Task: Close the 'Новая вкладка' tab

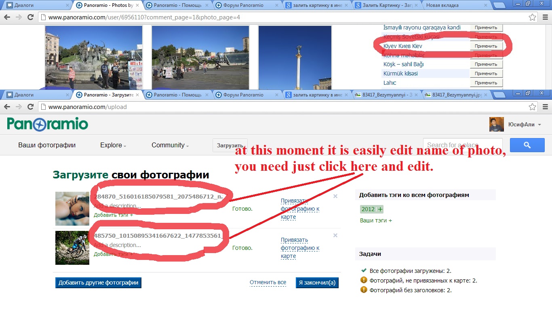Action: coord(486,5)
